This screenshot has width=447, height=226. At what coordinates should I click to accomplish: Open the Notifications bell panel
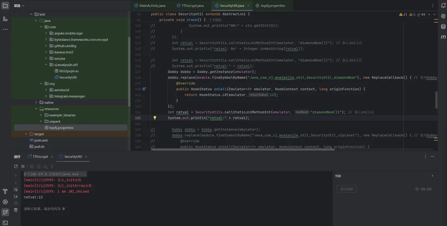click(x=443, y=6)
